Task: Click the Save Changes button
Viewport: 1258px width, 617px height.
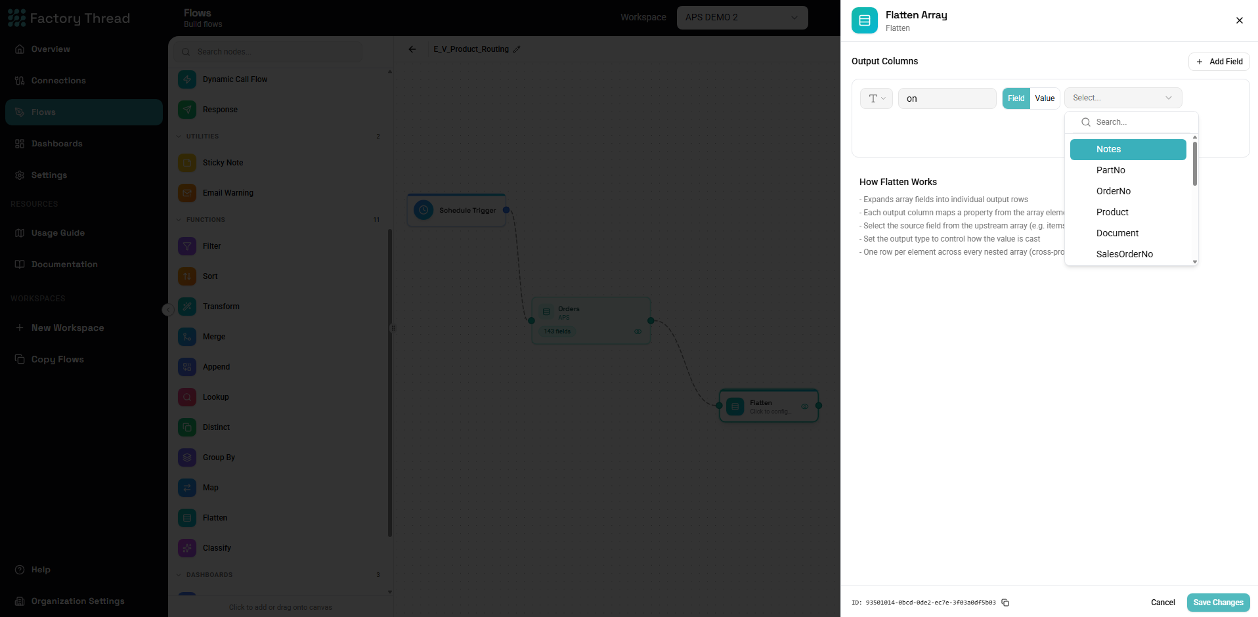Action: (1218, 603)
